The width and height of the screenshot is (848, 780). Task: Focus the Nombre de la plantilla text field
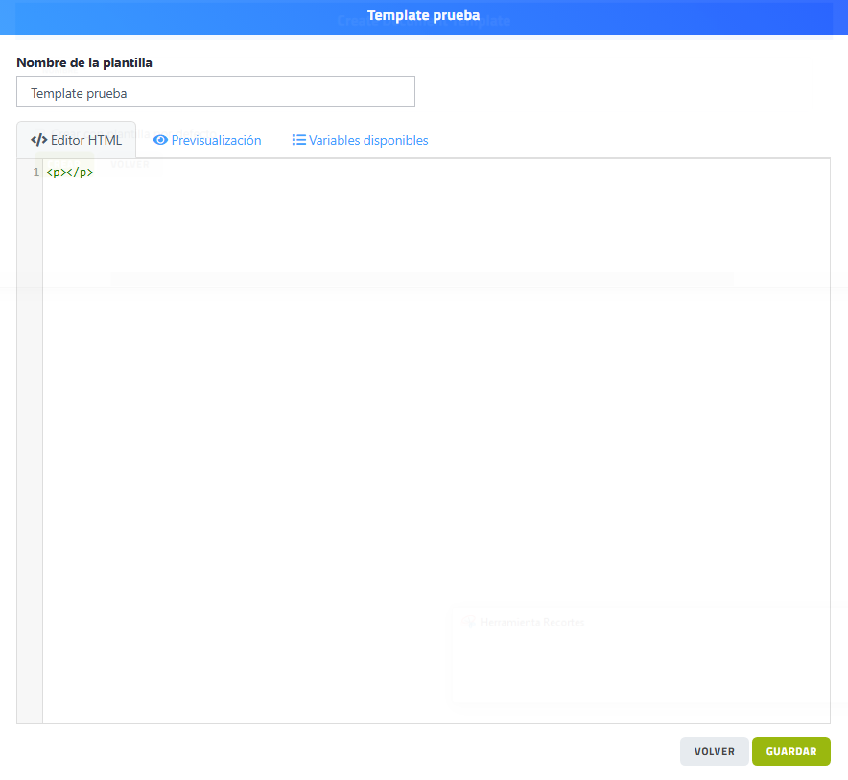point(216,93)
